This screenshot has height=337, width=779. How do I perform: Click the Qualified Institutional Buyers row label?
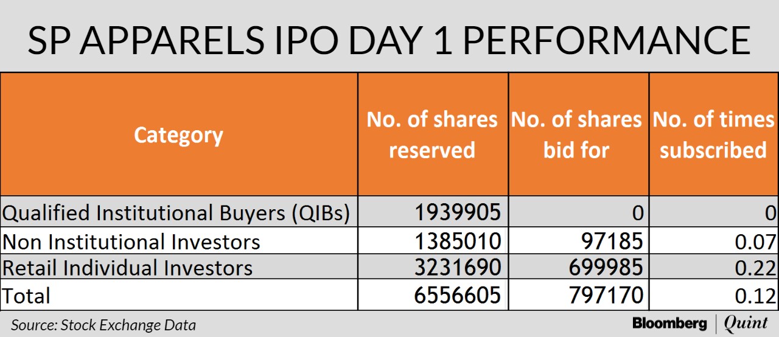coord(176,212)
